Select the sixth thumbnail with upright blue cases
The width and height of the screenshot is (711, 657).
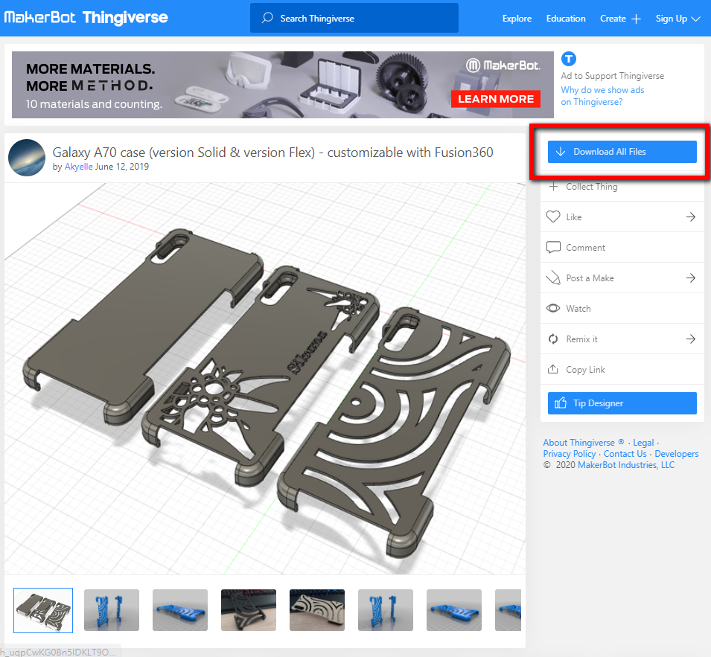click(386, 610)
